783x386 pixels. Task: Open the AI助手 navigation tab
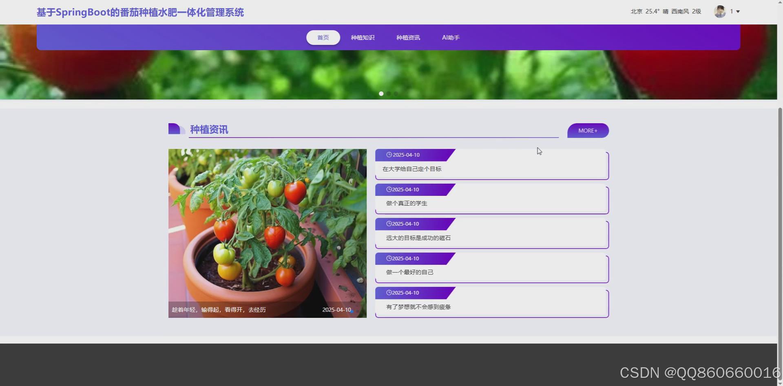pyautogui.click(x=451, y=37)
